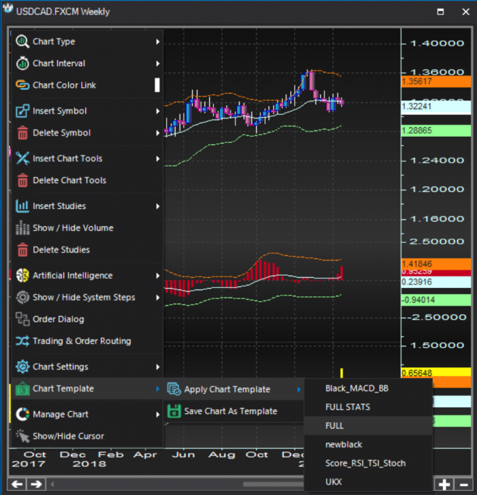Click the Show/Hide Cursor pointer icon
Screen dimensions: 477x495
(x=23, y=436)
